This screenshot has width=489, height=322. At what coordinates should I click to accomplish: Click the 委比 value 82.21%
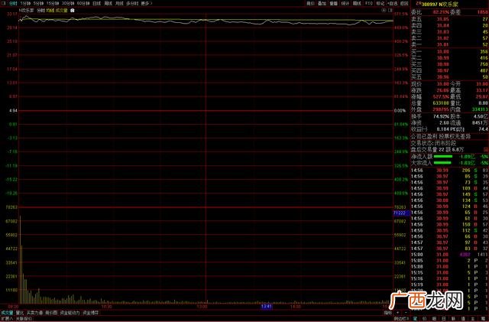tap(440, 12)
